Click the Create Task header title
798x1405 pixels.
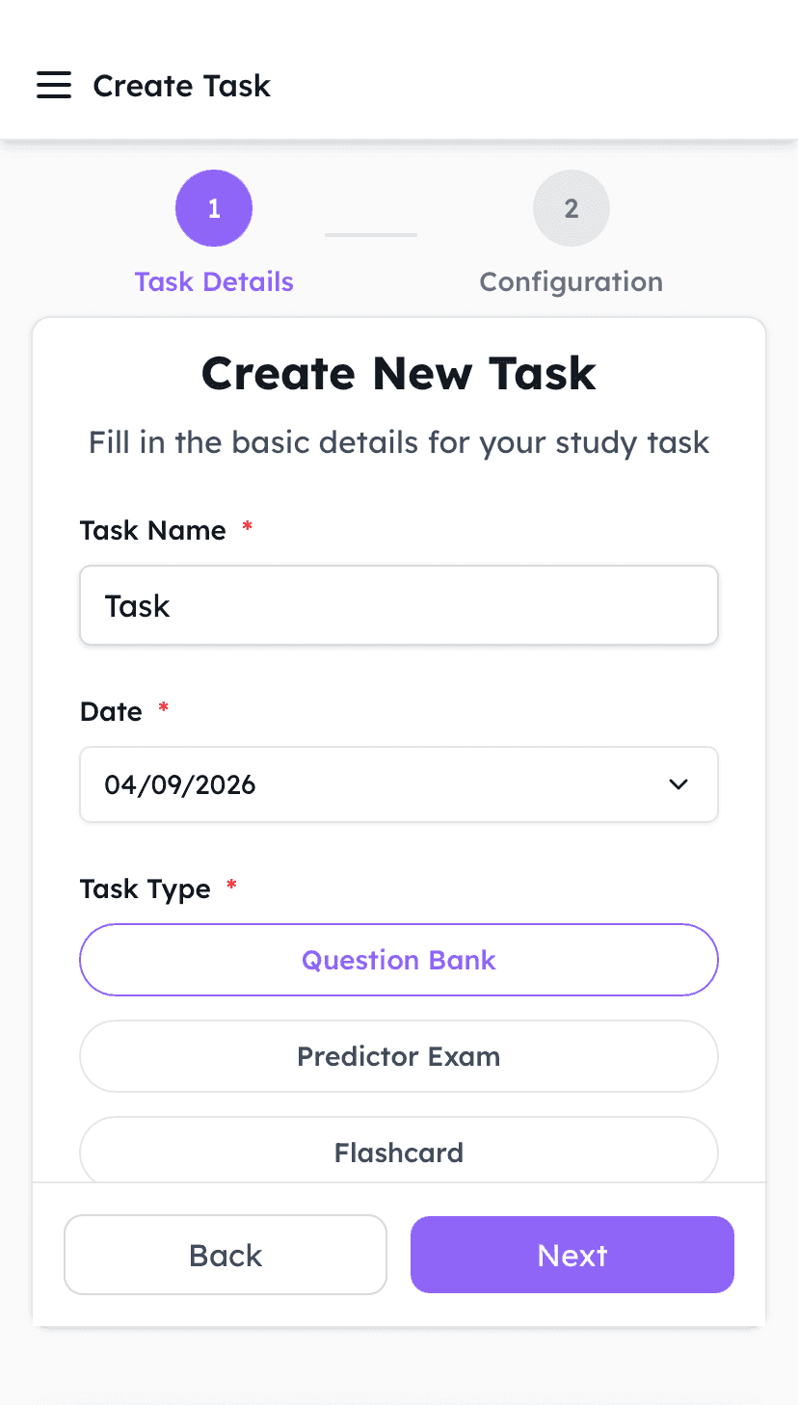[x=181, y=86]
